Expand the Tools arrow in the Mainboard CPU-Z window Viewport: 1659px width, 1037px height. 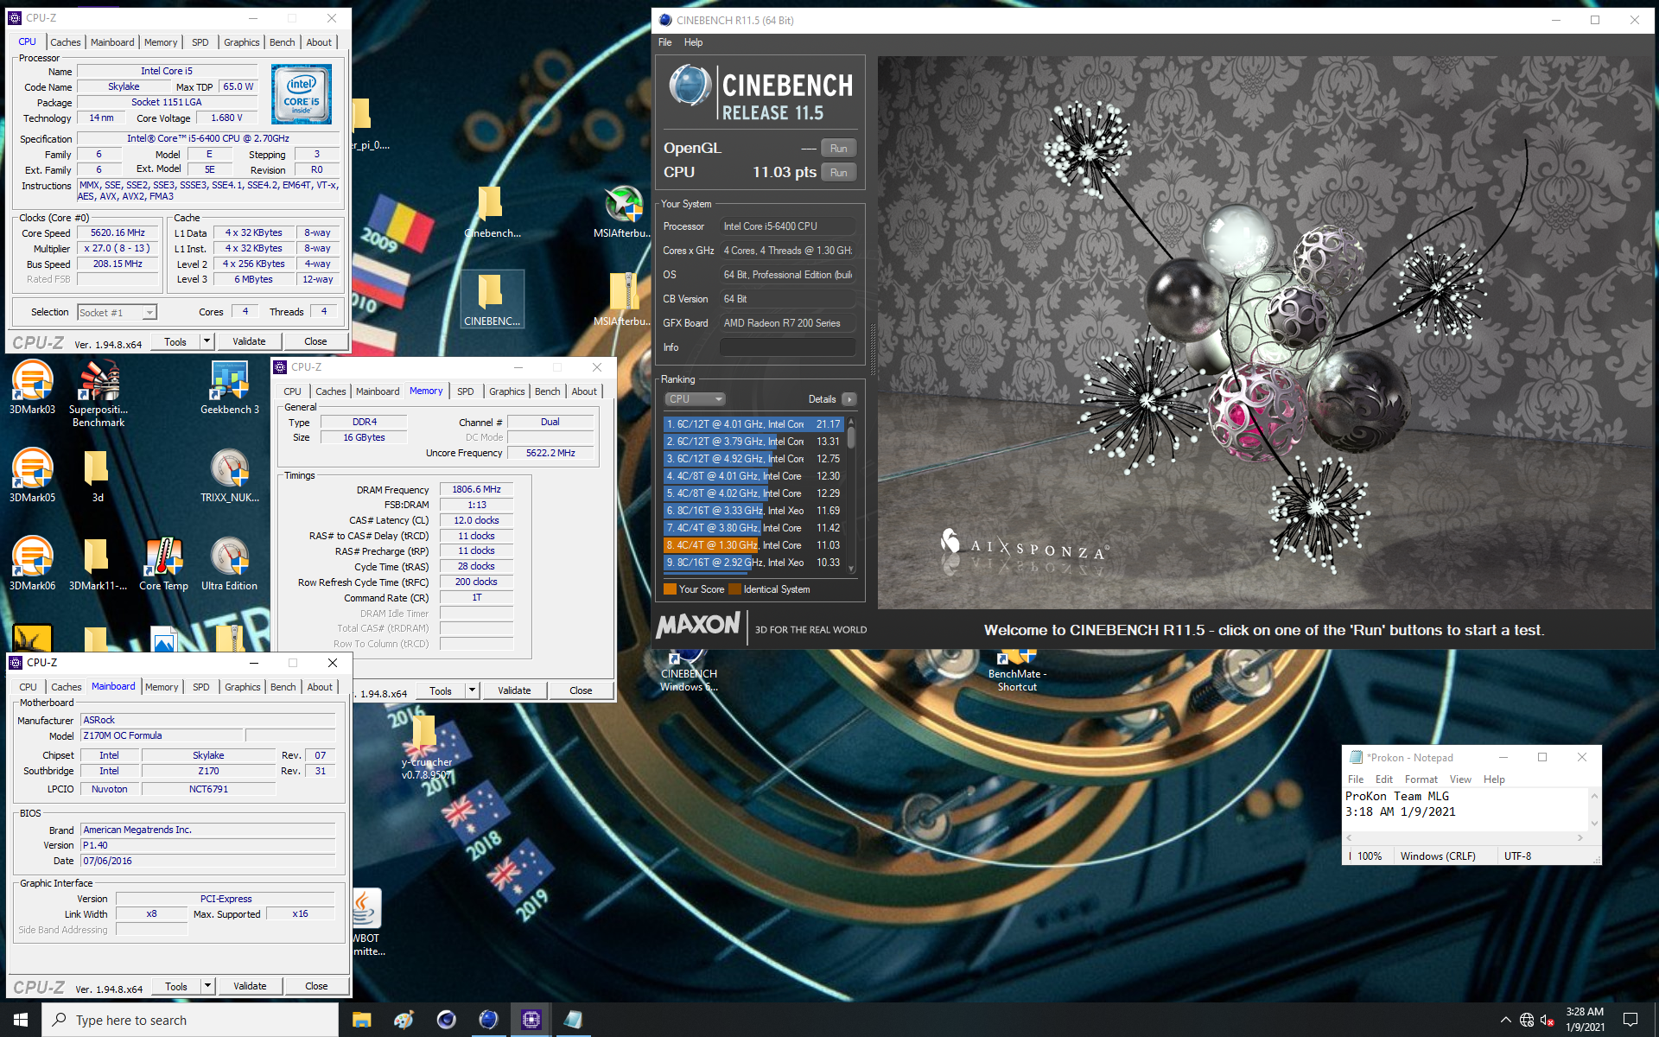[207, 986]
